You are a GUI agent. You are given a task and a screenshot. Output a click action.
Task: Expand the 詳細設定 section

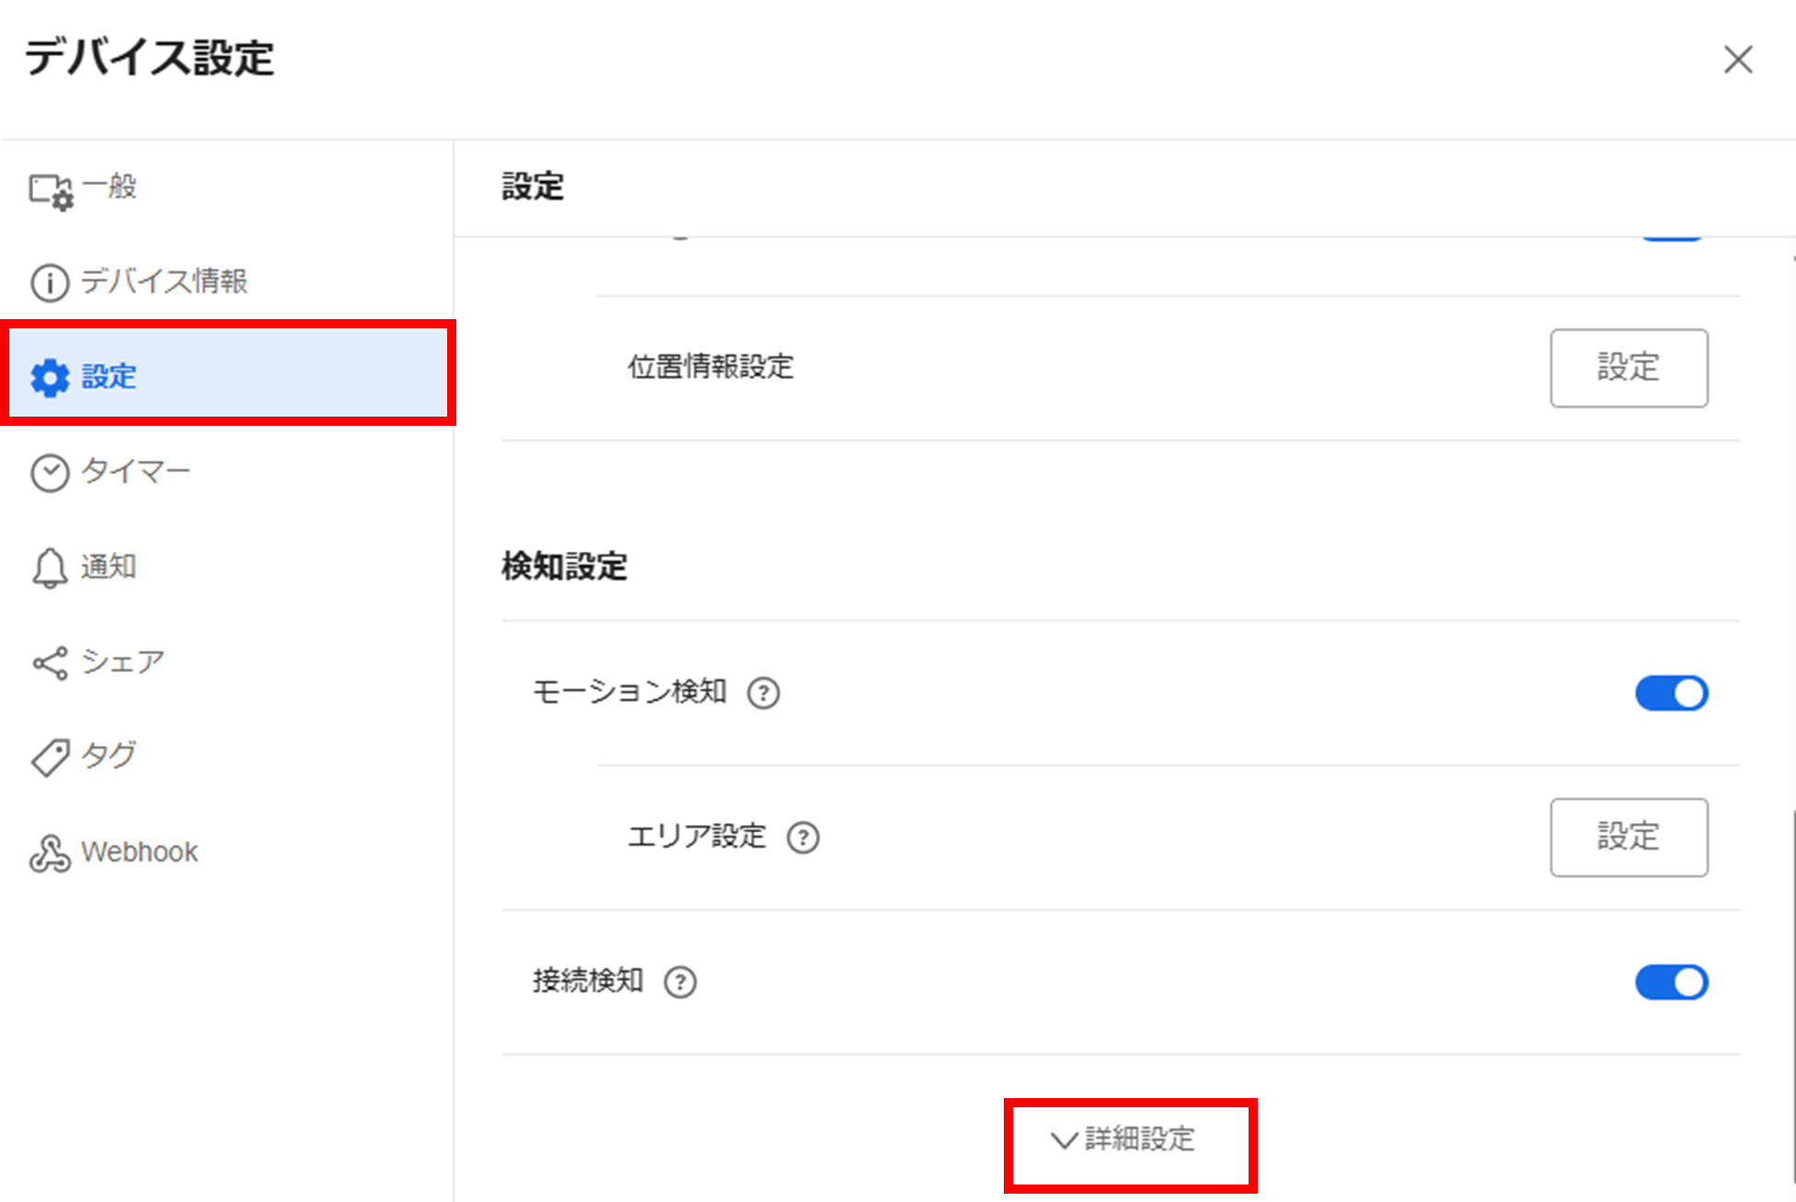pyautogui.click(x=1130, y=1142)
